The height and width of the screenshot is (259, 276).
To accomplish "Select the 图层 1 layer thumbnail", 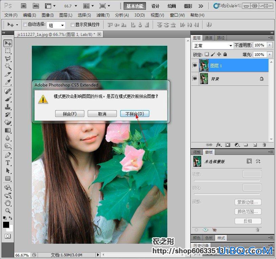I will [x=204, y=65].
